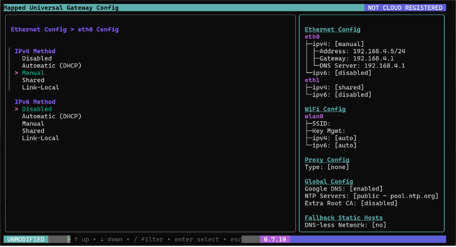This screenshot has height=247, width=456.
Task: Select Disabled under IPv4 Method
Action: pyautogui.click(x=37, y=58)
